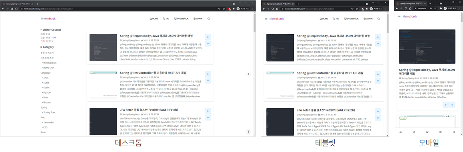Open the TAG menu in the desktop window
This screenshot has height=152, width=463.
point(166,19)
